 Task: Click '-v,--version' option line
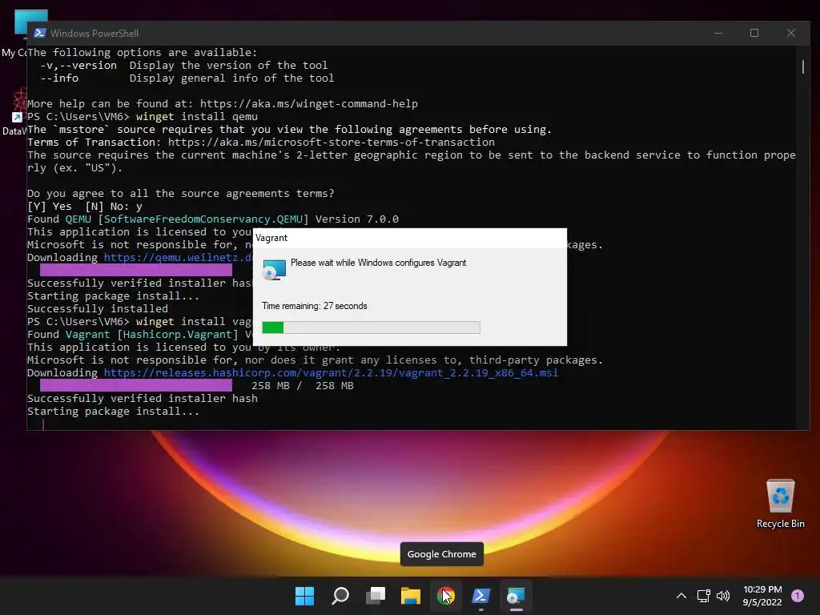[x=184, y=66]
